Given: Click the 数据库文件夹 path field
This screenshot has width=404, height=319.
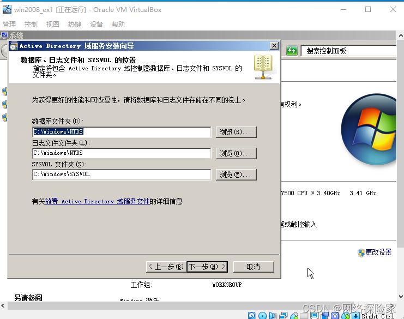Looking at the screenshot, I should tap(122, 132).
